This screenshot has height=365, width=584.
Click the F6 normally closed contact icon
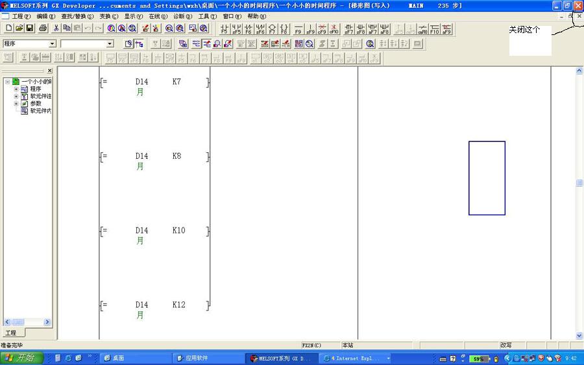[x=249, y=29]
